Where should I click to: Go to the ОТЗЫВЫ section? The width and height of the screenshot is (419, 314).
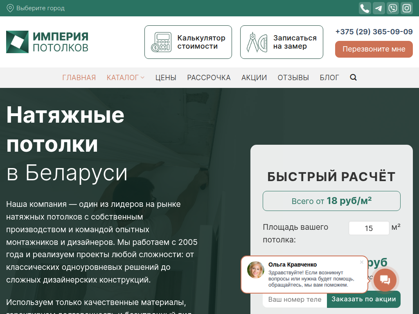293,77
